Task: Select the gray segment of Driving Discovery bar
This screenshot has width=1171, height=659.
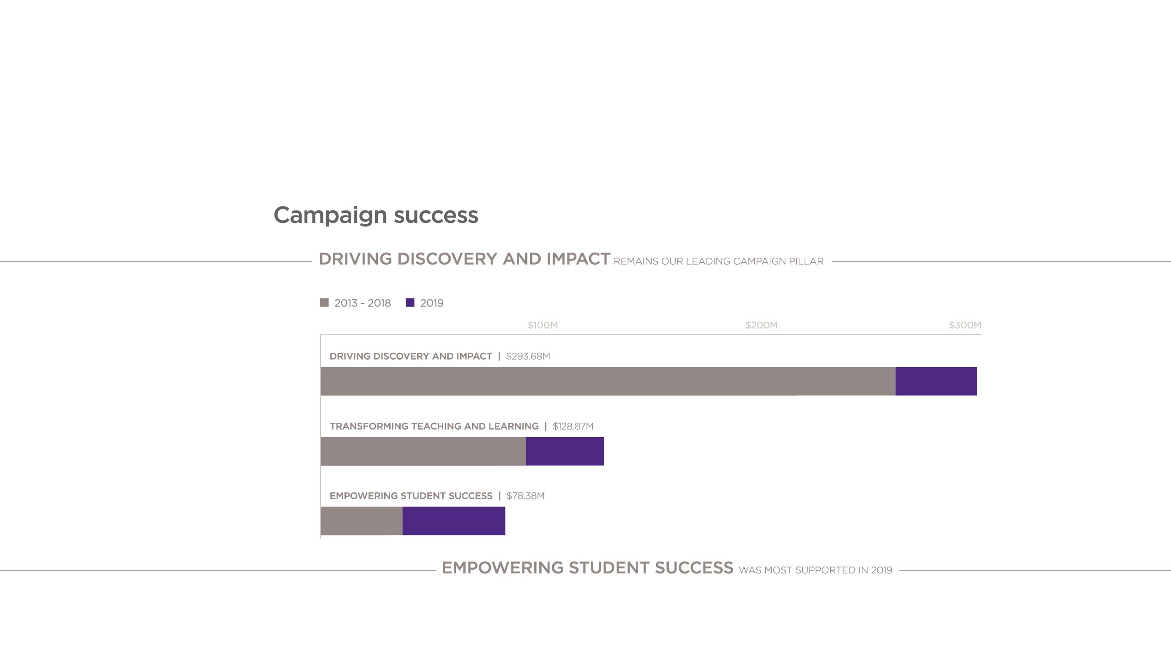Action: [x=607, y=381]
